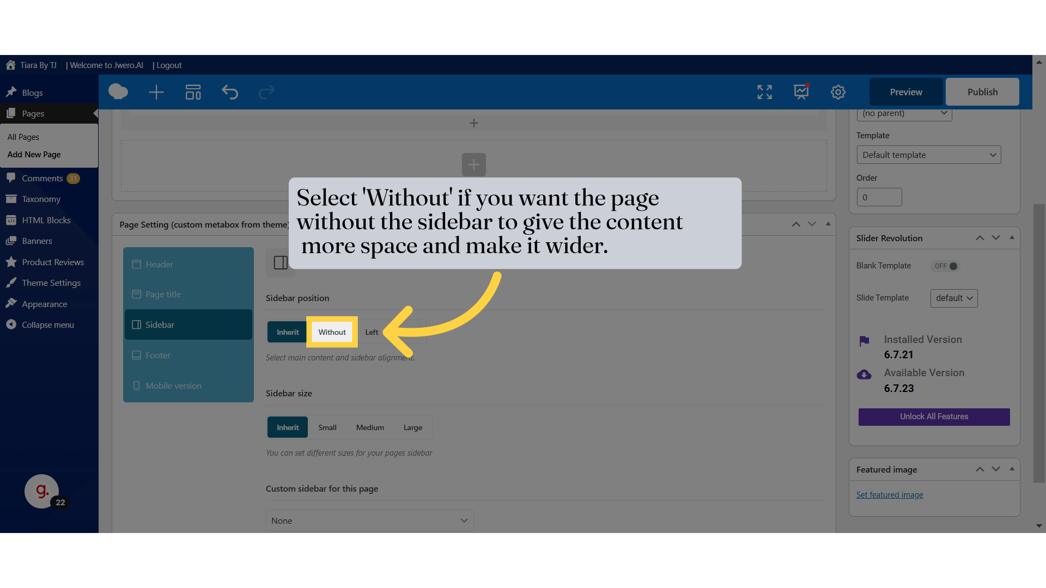
Task: Click the undo arrow in the editor toolbar
Action: pos(230,92)
